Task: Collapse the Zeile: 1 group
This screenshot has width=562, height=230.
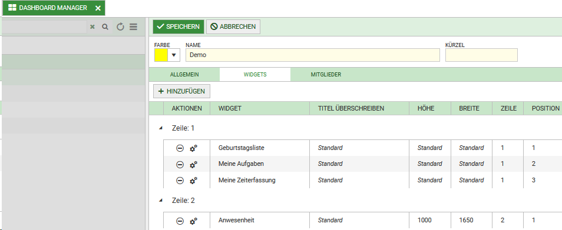Action: tap(160, 128)
